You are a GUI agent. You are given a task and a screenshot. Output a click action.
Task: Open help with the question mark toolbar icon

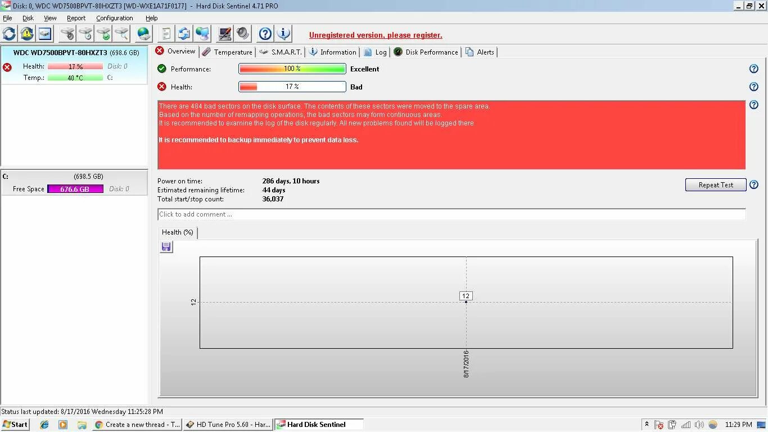point(265,34)
